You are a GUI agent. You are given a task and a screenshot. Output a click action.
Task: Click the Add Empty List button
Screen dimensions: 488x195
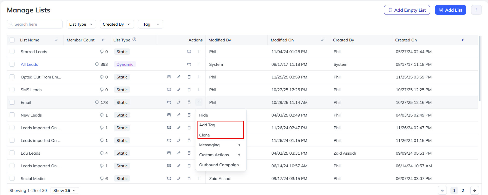(407, 10)
